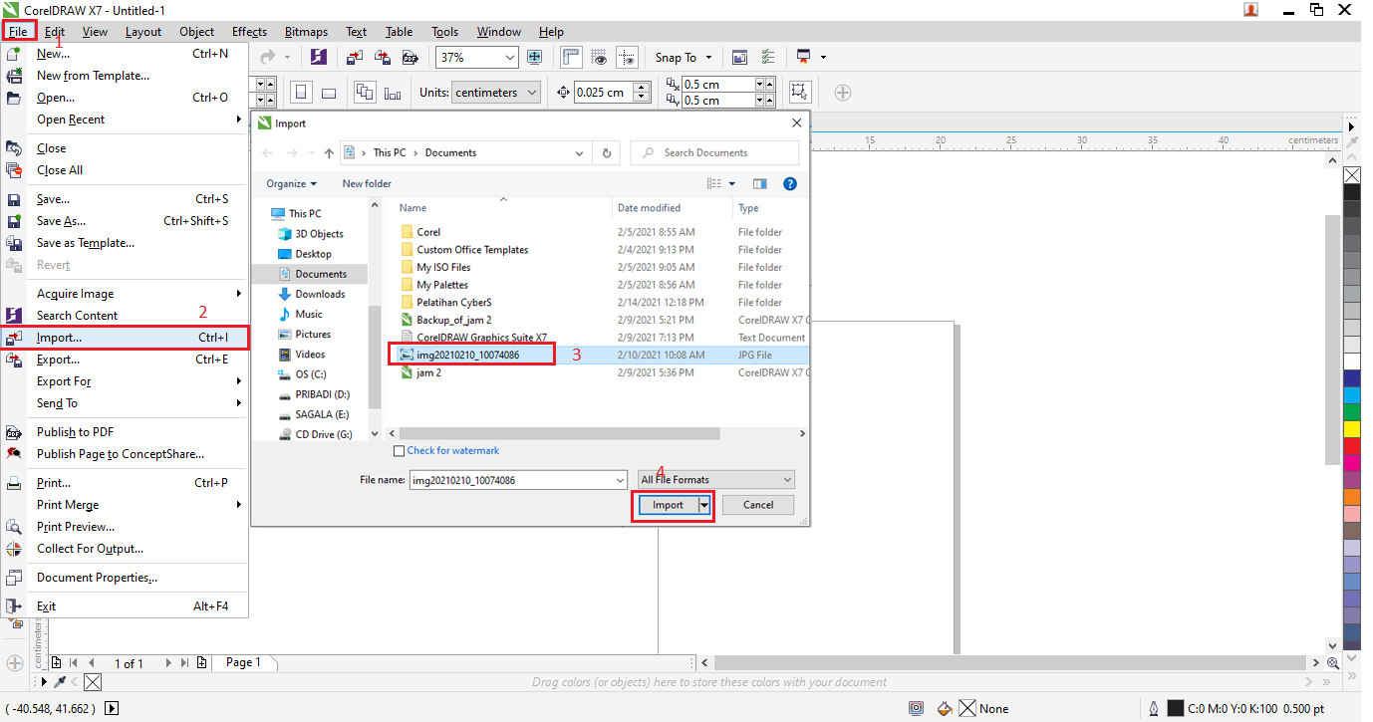
Task: Click New folder in the Import dialog
Action: (x=367, y=183)
